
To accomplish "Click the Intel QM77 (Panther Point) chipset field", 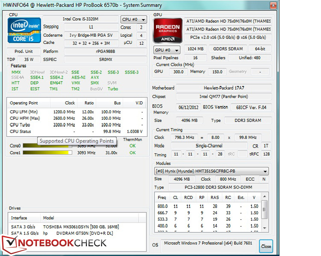I will (224, 96).
